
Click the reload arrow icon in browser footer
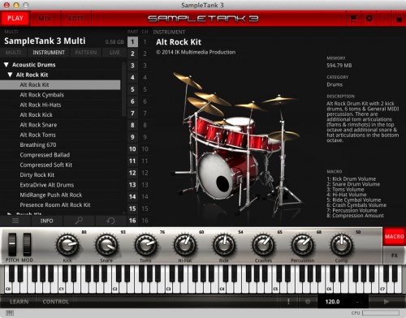(110, 221)
